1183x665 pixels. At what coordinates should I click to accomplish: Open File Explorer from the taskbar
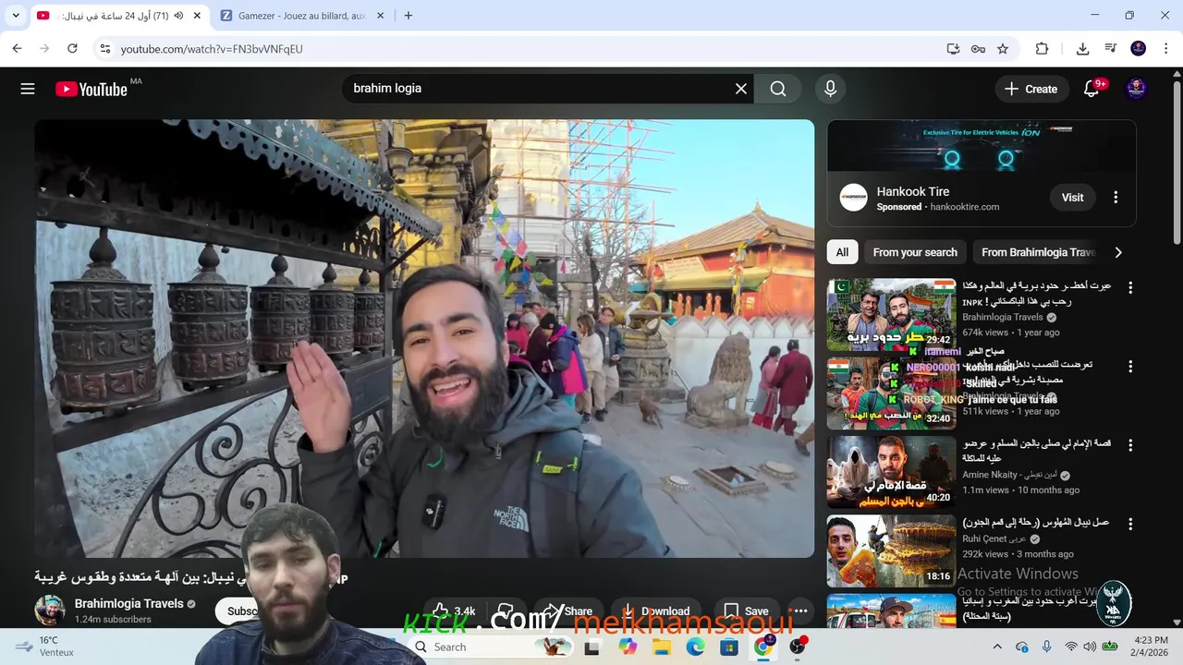point(662,647)
